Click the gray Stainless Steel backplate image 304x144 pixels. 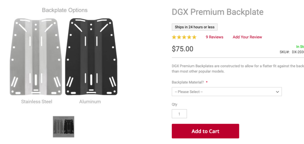pyautogui.click(x=36, y=56)
